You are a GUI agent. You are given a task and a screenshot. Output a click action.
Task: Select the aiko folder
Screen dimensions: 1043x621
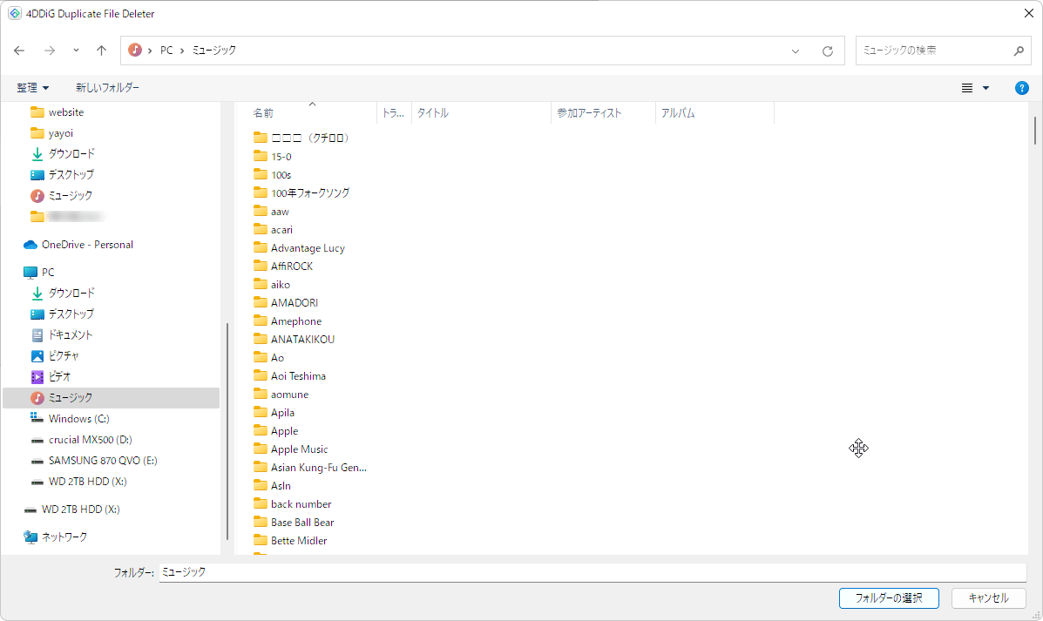coord(272,285)
